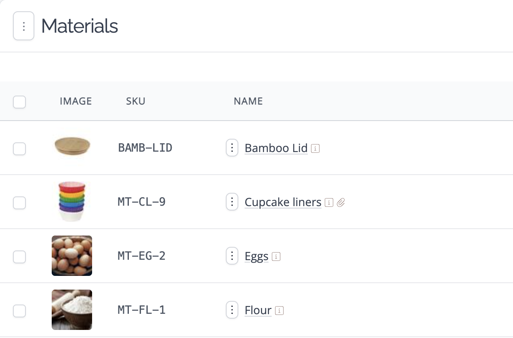The width and height of the screenshot is (513, 338).
Task: Open Bamboo Lid row actions menu
Action: tap(232, 148)
